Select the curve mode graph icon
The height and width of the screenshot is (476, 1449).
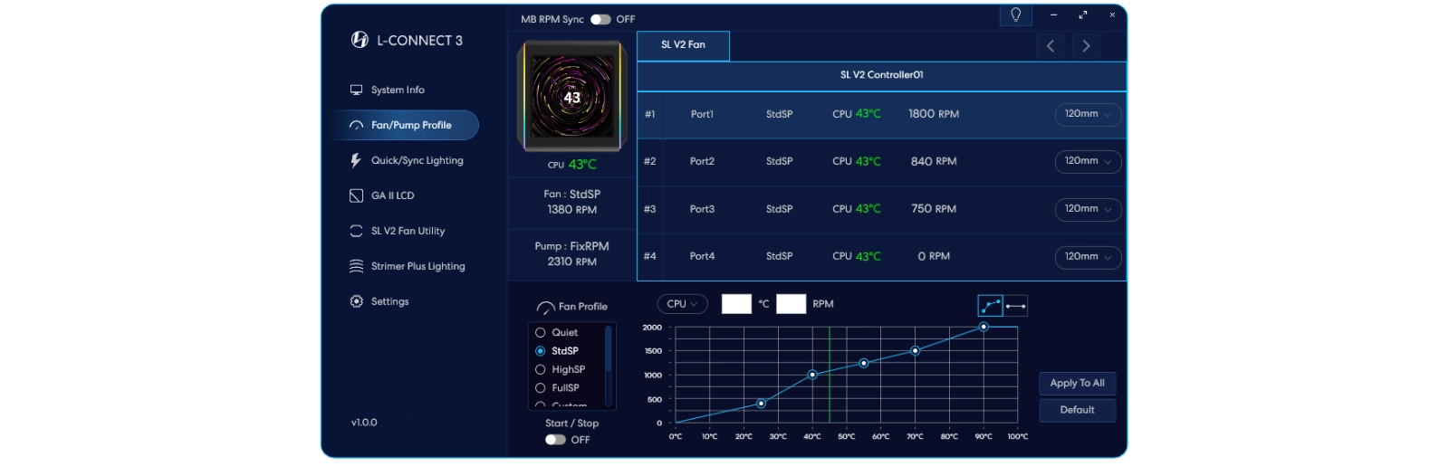(990, 306)
